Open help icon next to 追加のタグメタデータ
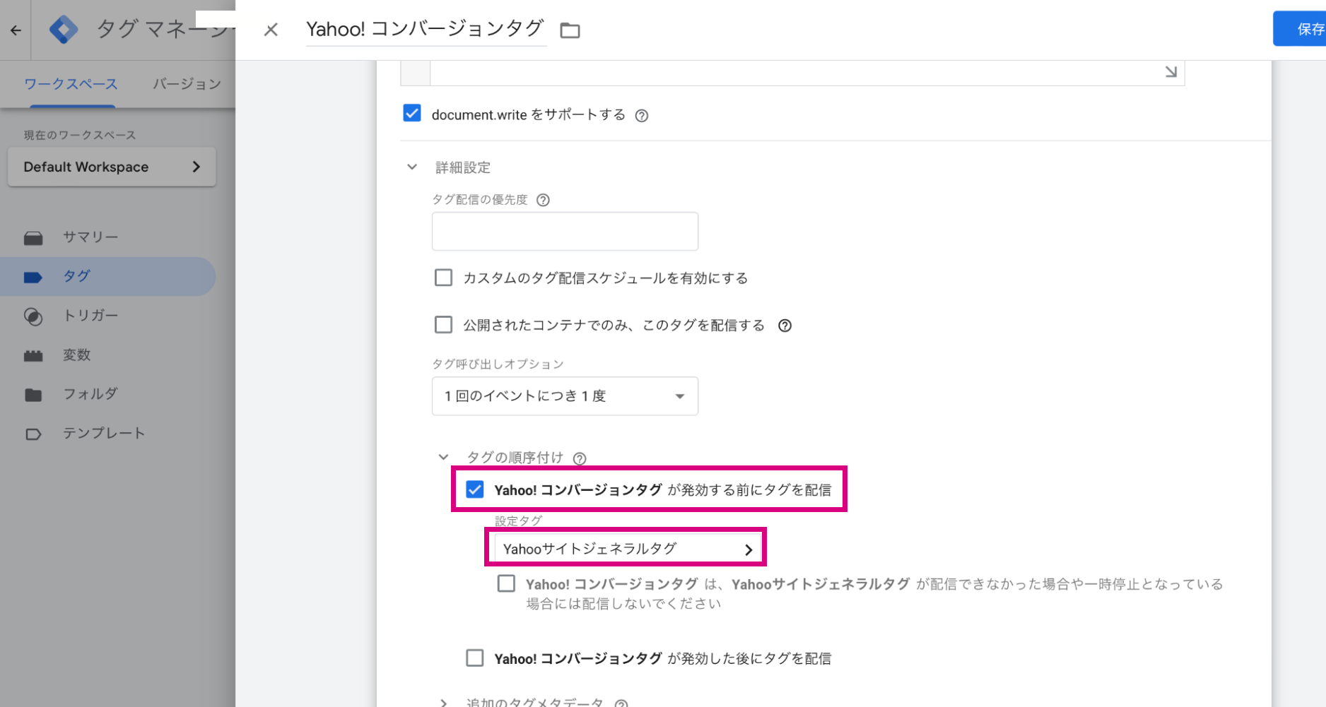The image size is (1326, 707). [621, 703]
